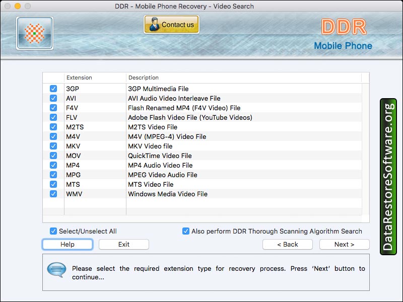Minimize the window with the yellow button
The image size is (403, 302).
tap(18, 6)
